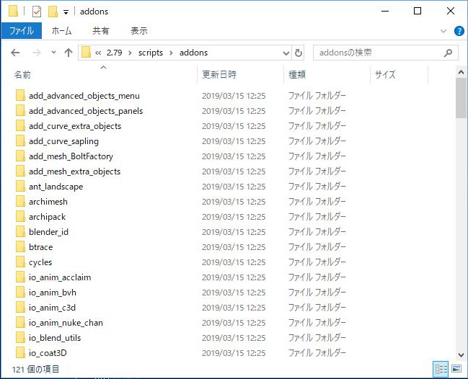Select the io_anim_nuke_chan folder name
Image resolution: width=468 pixels, height=379 pixels.
tap(66, 323)
